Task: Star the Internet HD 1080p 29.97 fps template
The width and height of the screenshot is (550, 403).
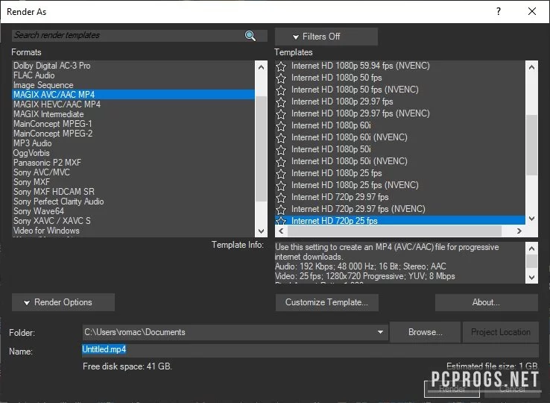Action: click(x=281, y=102)
